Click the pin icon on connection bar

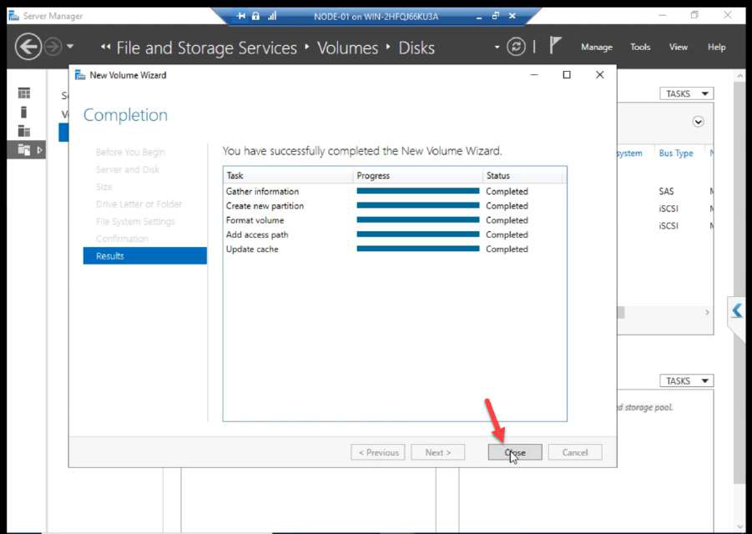241,16
